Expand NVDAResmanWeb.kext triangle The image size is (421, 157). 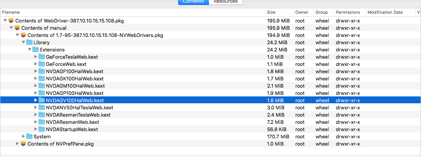(x=36, y=122)
